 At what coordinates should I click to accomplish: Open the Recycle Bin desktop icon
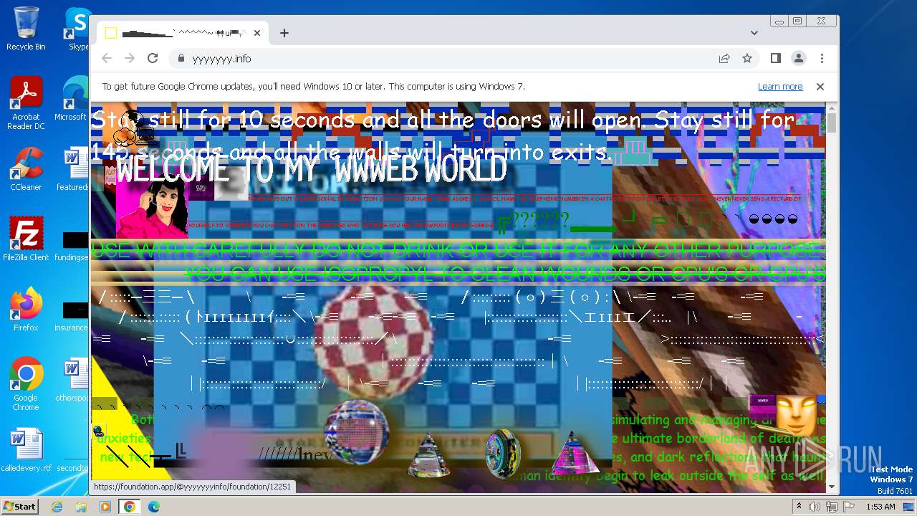[x=26, y=29]
